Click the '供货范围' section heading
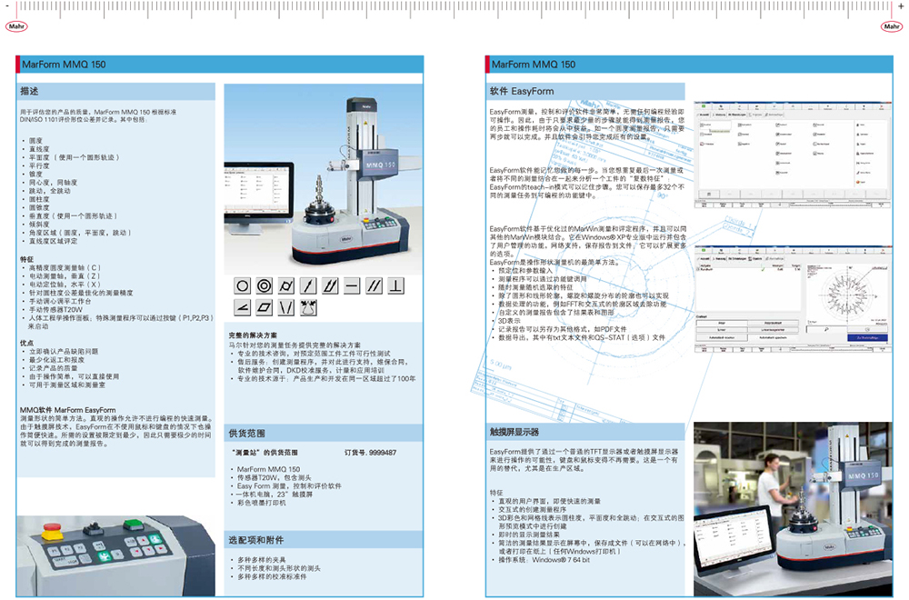 click(247, 433)
